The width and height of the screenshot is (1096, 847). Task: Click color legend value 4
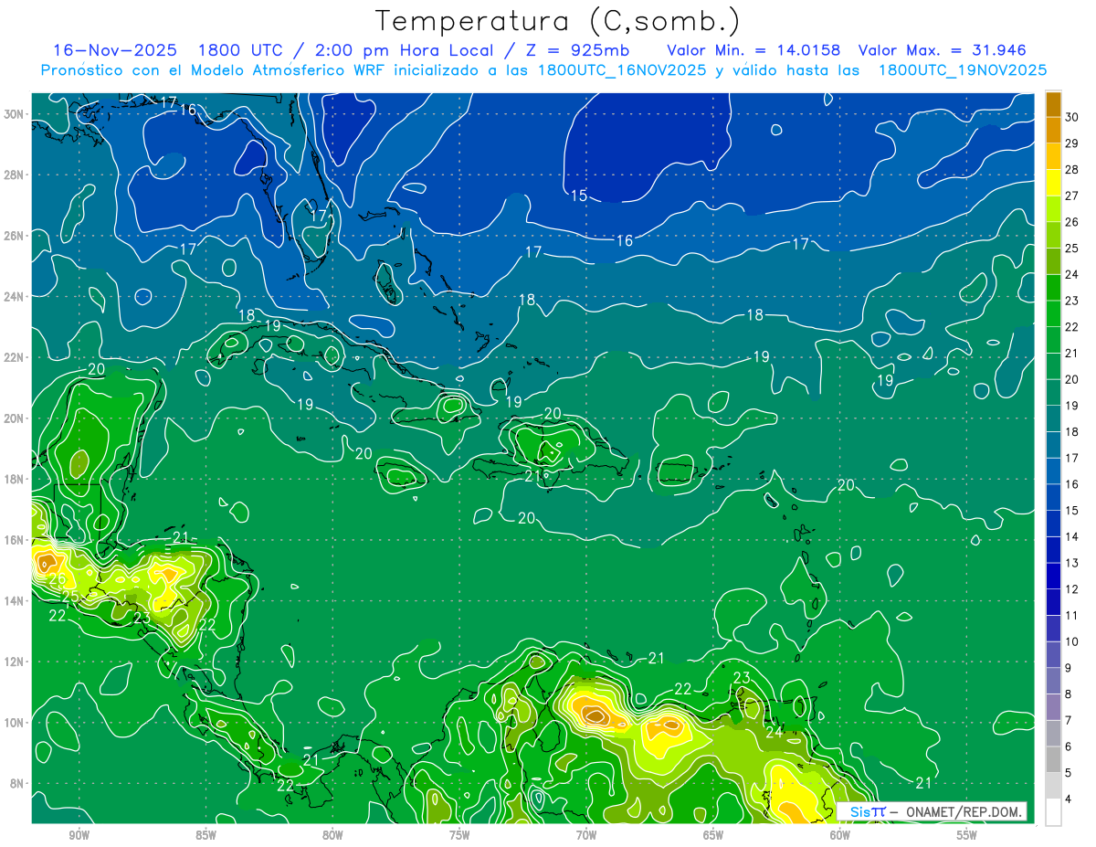click(1069, 799)
